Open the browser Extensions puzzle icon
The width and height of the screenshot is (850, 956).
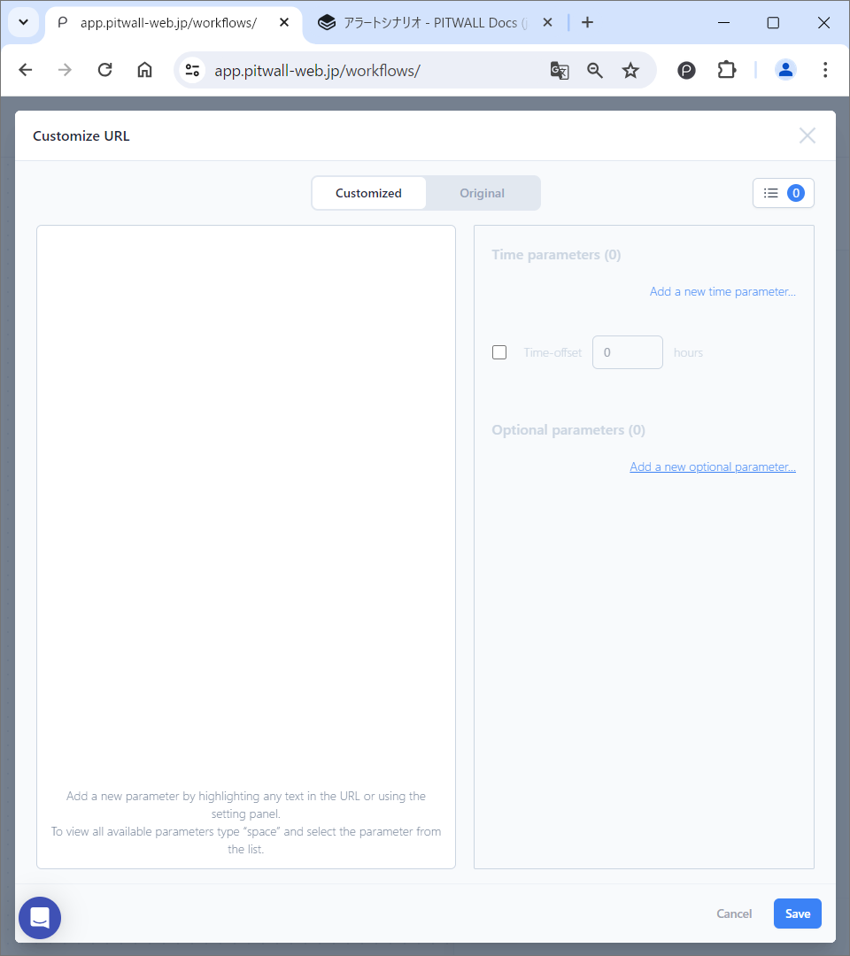(726, 70)
